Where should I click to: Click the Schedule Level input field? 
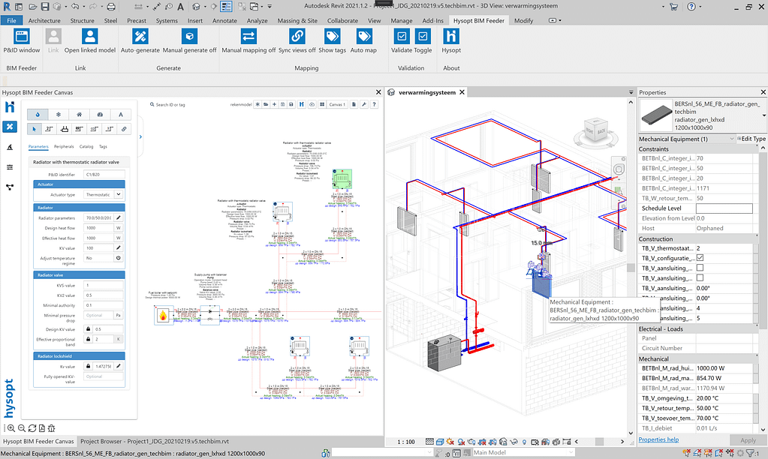(x=724, y=208)
